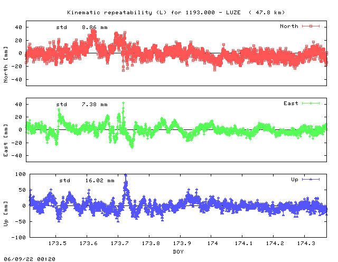Click the 174.3 x-axis tick label
This screenshot has height=262, width=338.
pos(306,244)
